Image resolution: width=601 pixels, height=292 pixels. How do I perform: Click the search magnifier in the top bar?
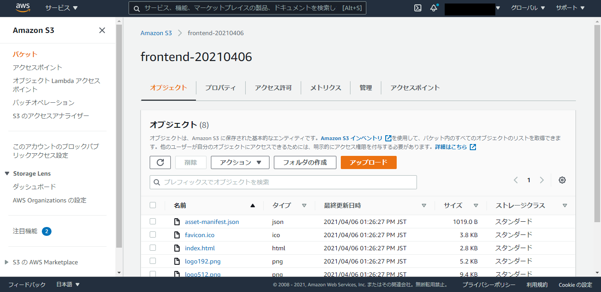click(136, 8)
